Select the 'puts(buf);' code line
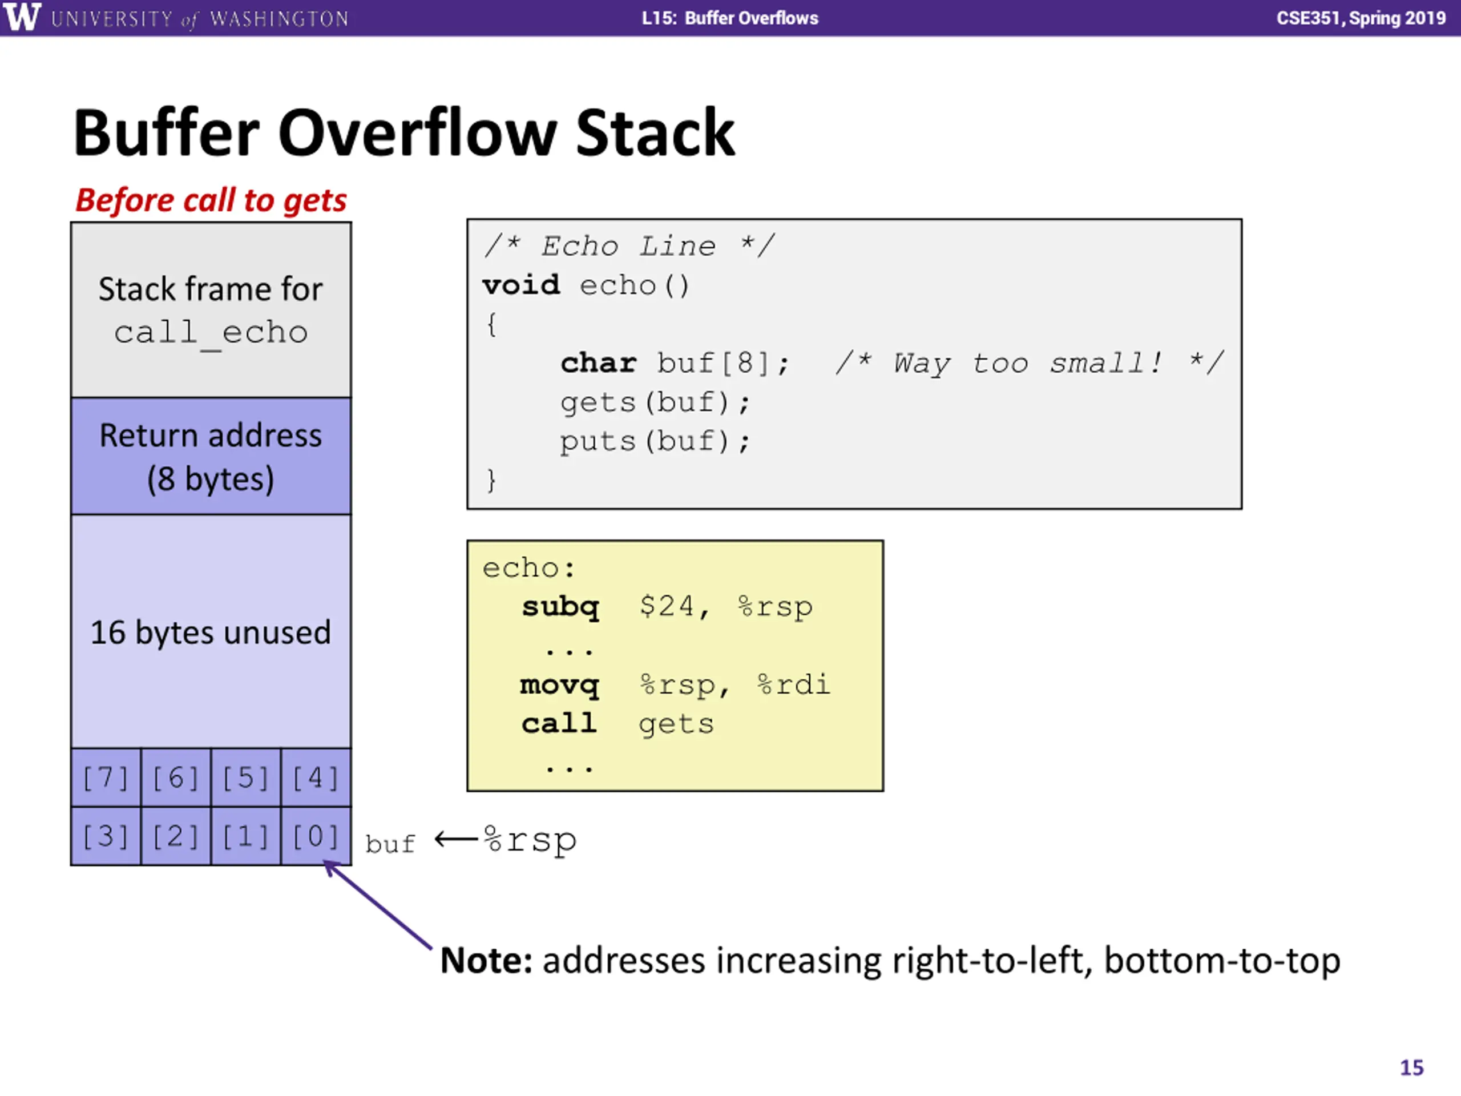Image resolution: width=1461 pixels, height=1096 pixels. (655, 441)
